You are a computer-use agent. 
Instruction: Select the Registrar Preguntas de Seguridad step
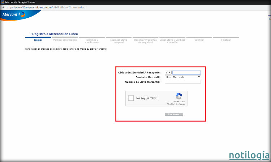145,41
